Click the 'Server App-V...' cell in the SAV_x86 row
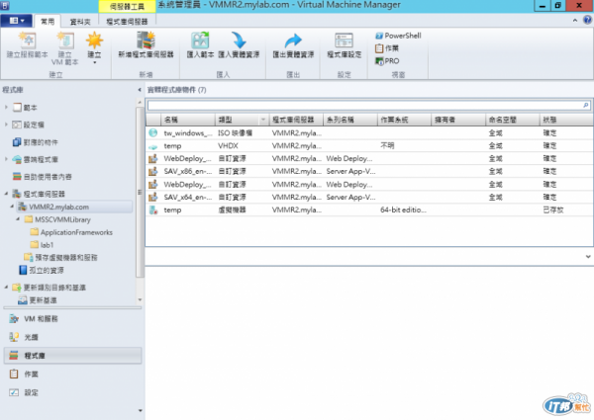The image size is (594, 420). (x=350, y=171)
